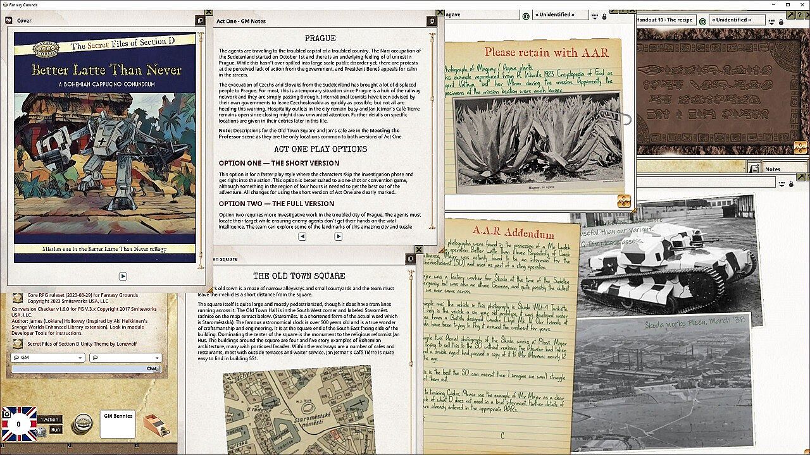This screenshot has height=455, width=810.
Task: Click the Cover window book icon
Action: click(9, 20)
